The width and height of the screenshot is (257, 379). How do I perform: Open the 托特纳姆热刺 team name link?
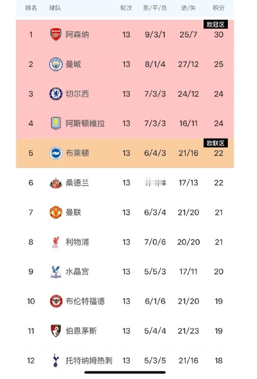point(89,360)
